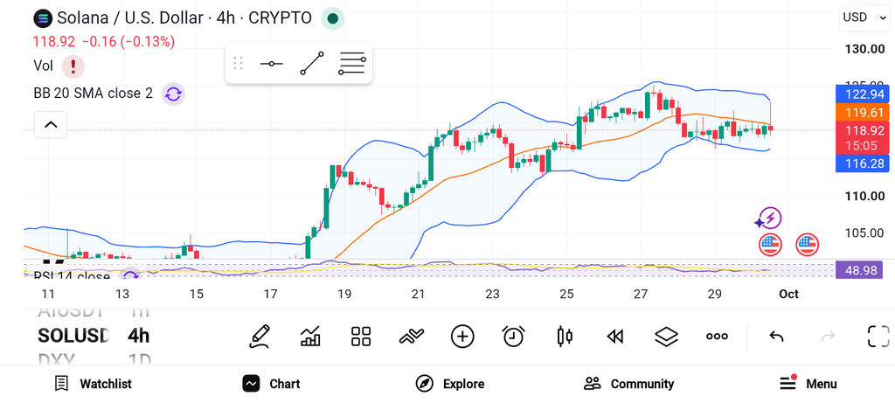Click BB 20 SMA close 2 legend
Viewport: 895px width, 403px height.
pos(93,93)
